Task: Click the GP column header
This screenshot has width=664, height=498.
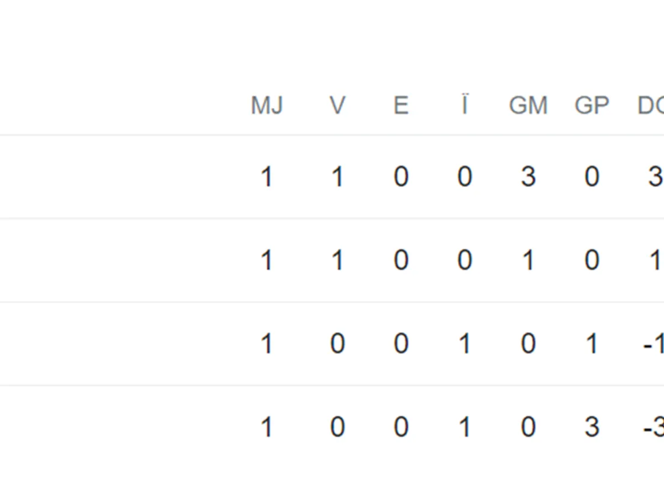Action: click(592, 105)
